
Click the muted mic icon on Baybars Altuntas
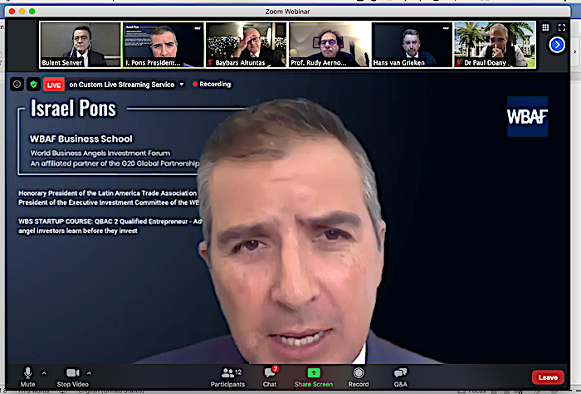tap(210, 62)
